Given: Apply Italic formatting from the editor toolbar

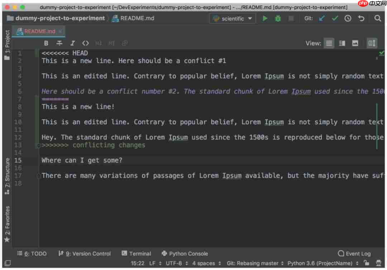Looking at the screenshot, I should point(72,43).
